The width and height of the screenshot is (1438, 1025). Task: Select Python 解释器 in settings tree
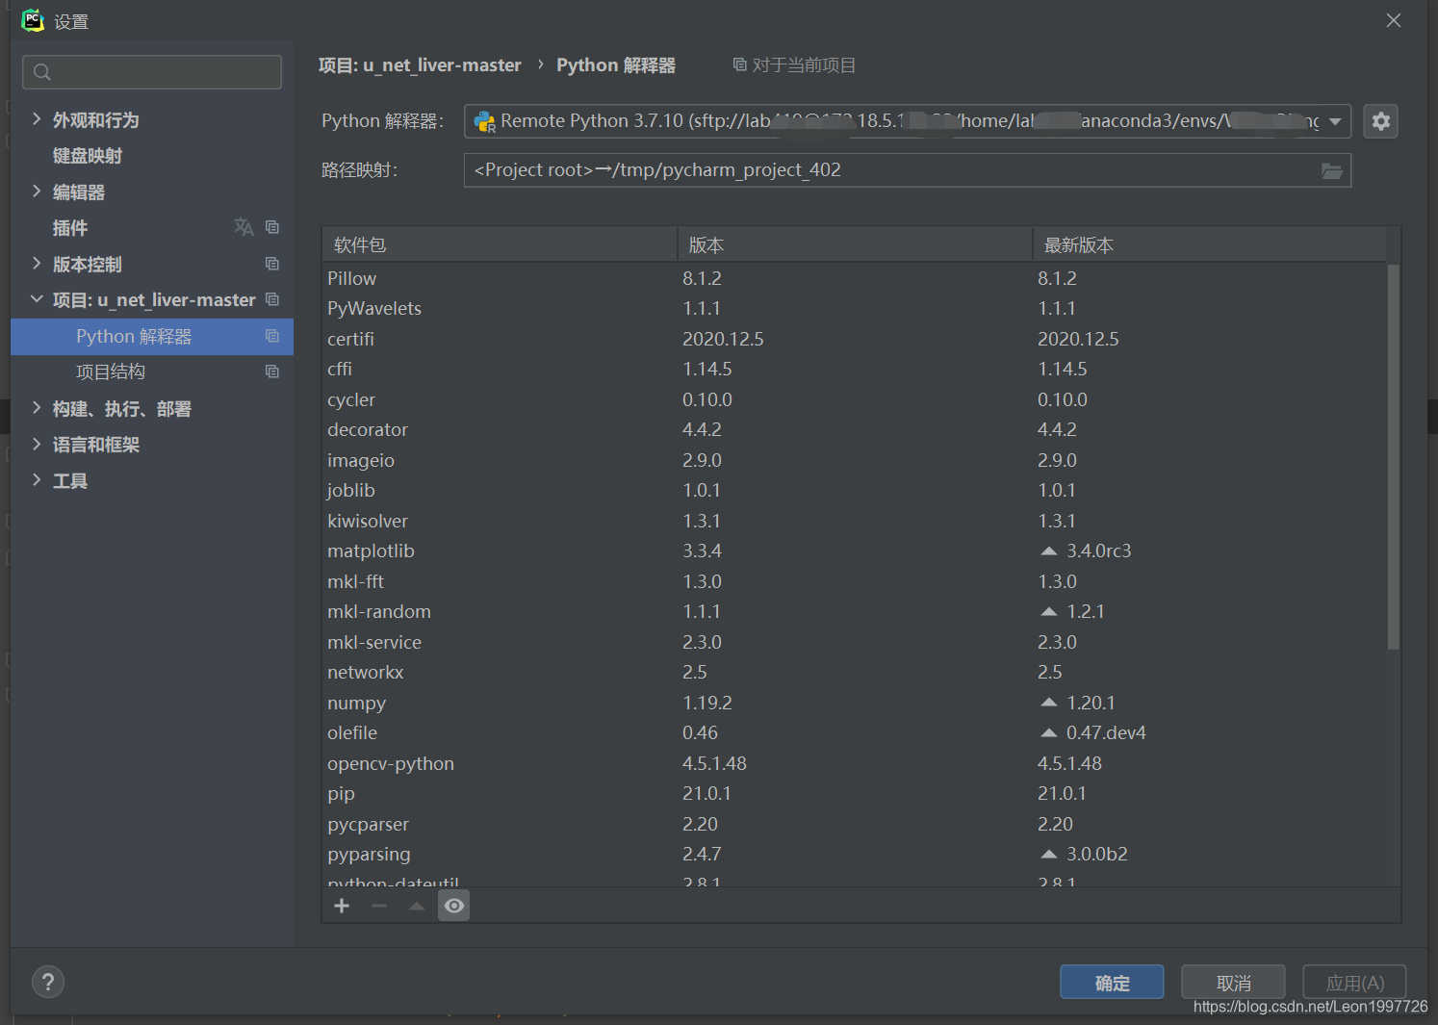click(152, 336)
